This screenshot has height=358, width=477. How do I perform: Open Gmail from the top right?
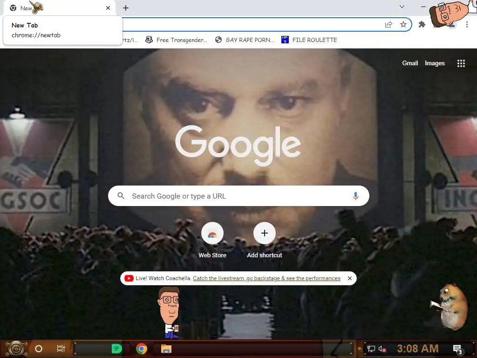tap(410, 63)
